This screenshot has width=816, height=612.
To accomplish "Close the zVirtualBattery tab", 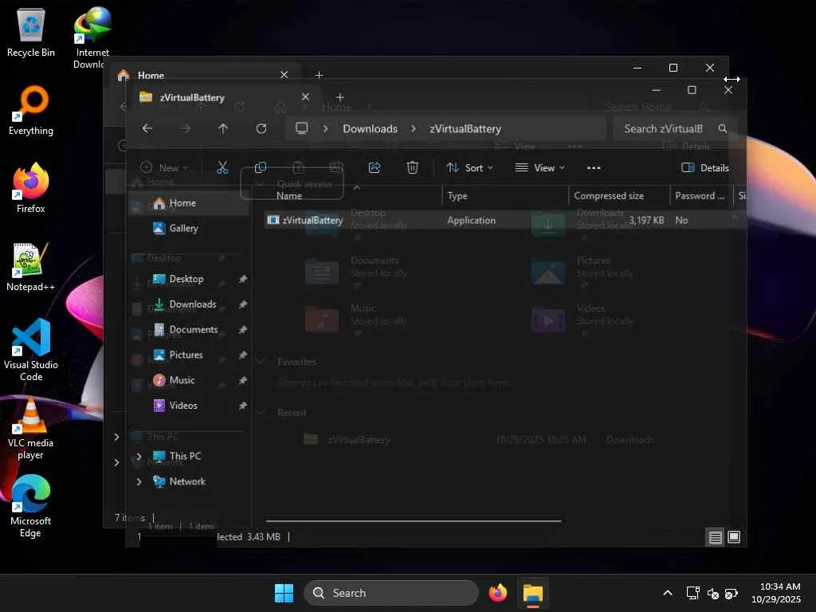I will (x=305, y=96).
